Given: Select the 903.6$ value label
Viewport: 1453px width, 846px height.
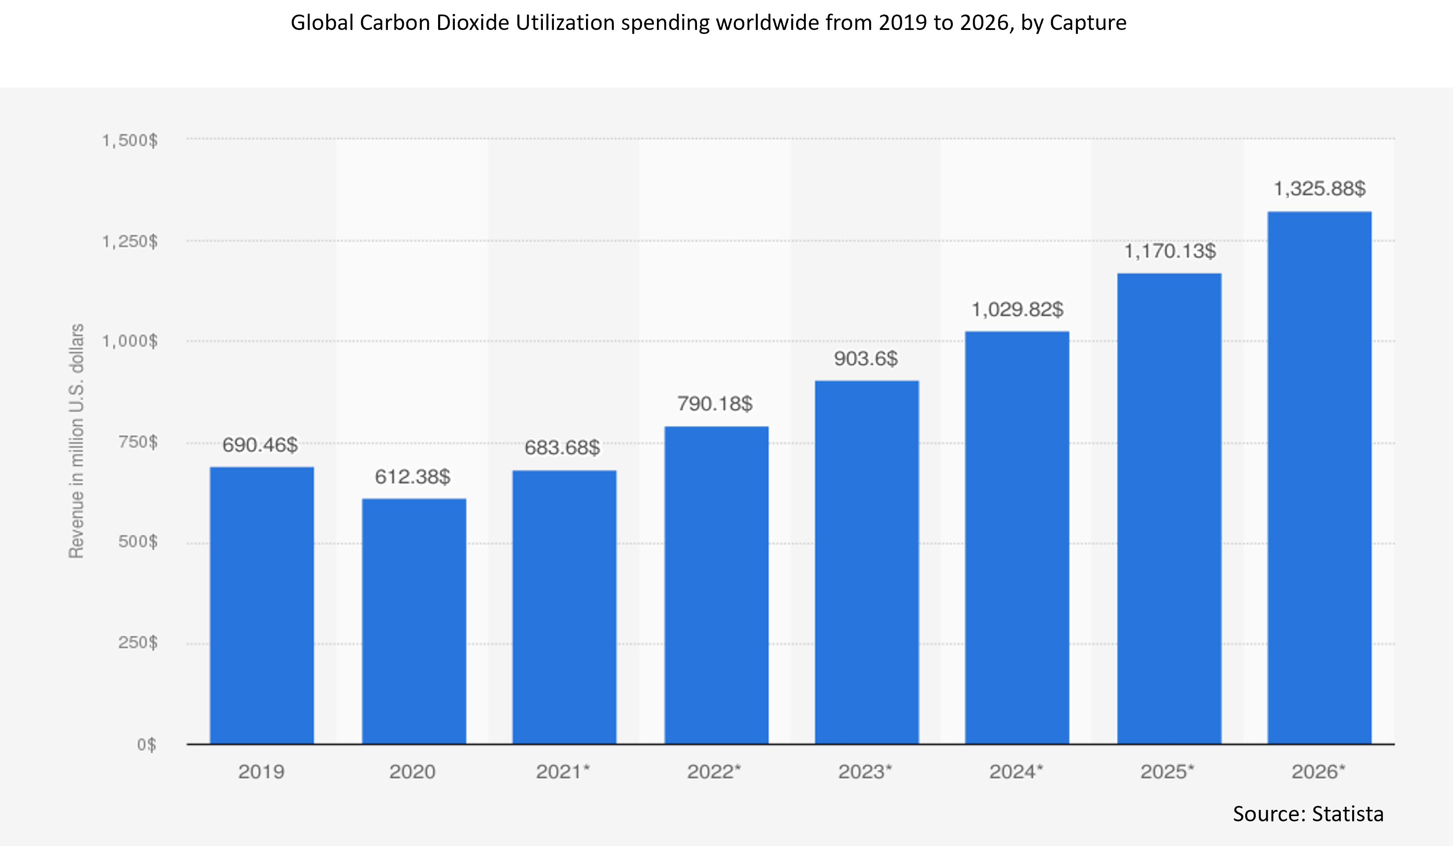Looking at the screenshot, I should tap(866, 358).
